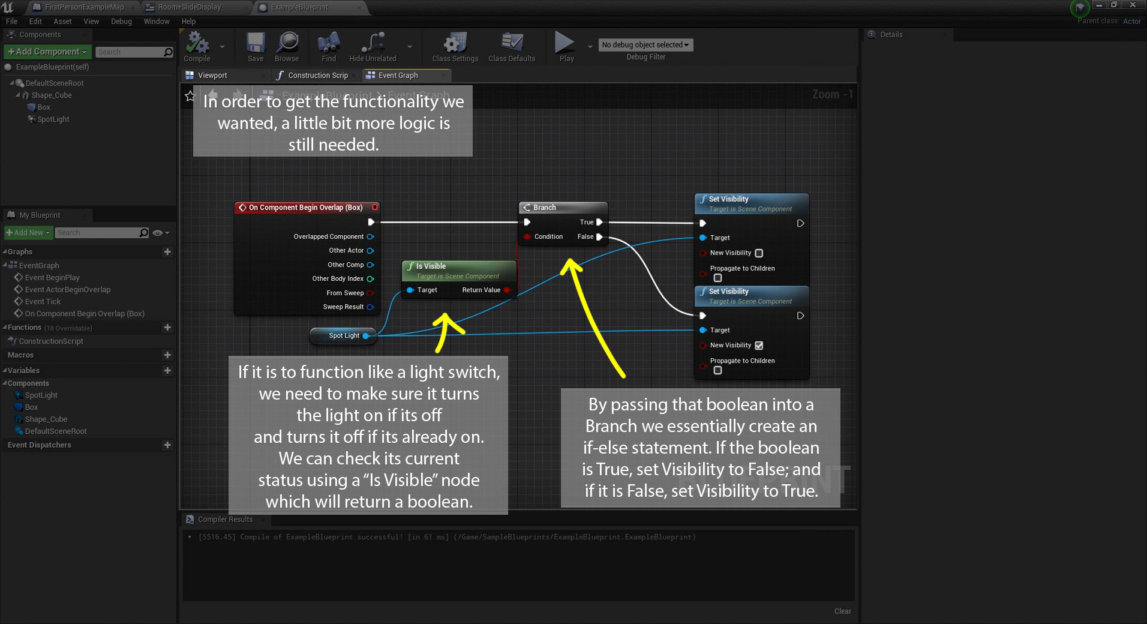Open Hide Unrelated options dropdown arrow
This screenshot has width=1147, height=624.
pyautogui.click(x=410, y=47)
